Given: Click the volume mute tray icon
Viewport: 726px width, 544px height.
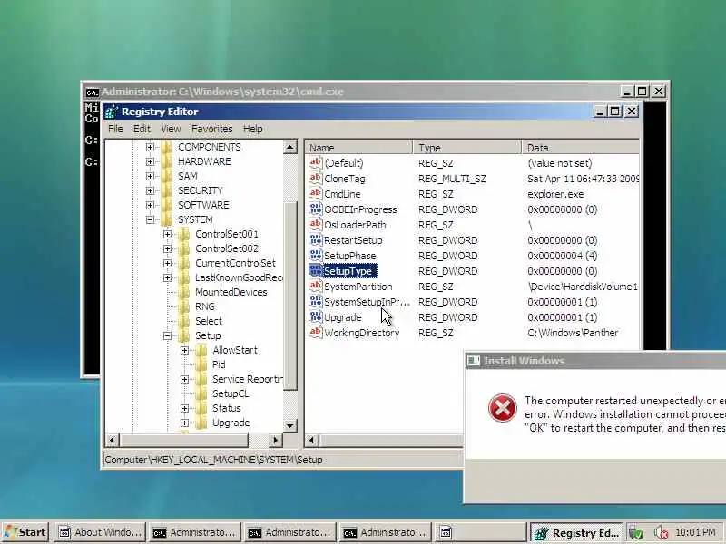Looking at the screenshot, I should (x=662, y=533).
